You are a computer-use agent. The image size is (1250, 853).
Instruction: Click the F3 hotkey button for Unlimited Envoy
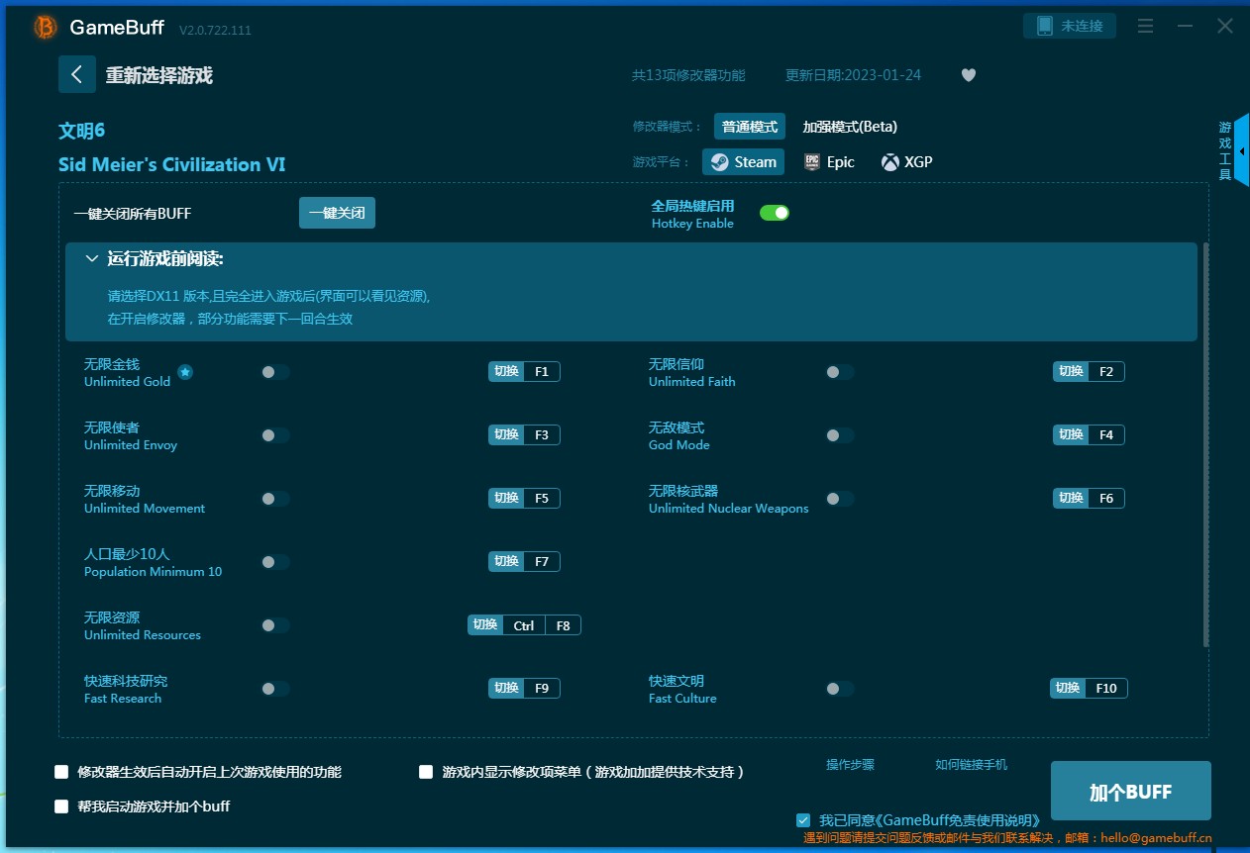point(524,435)
